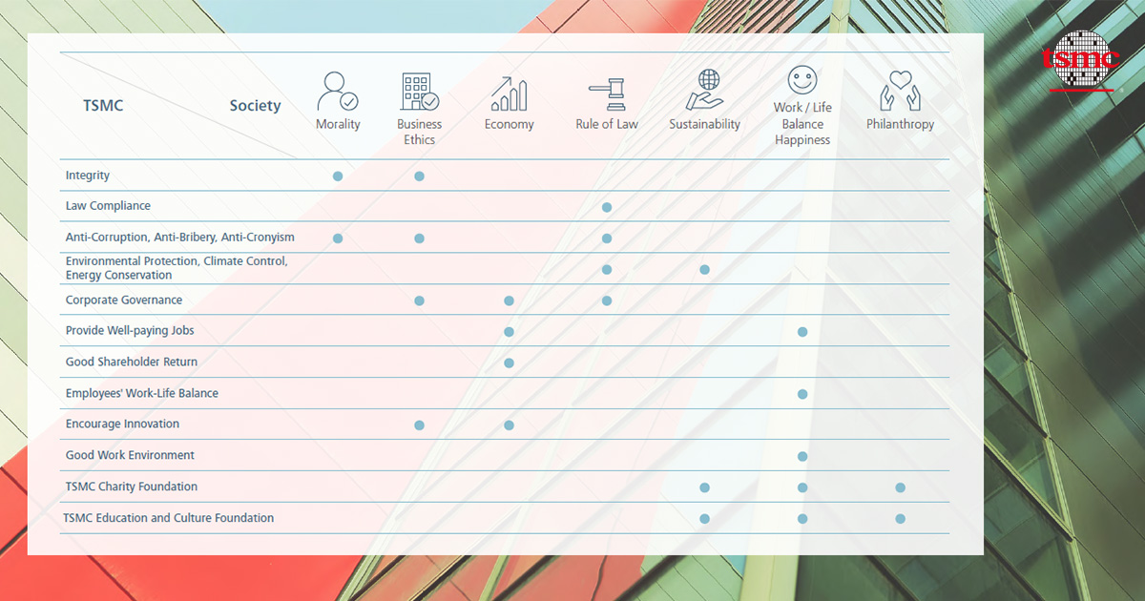Screen dimensions: 1145x601
Task: Click the Morality person-check icon
Action: (x=338, y=92)
